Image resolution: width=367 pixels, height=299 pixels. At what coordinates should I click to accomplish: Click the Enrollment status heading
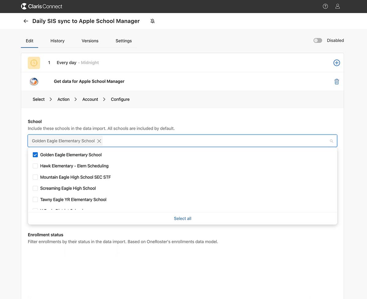(x=45, y=235)
